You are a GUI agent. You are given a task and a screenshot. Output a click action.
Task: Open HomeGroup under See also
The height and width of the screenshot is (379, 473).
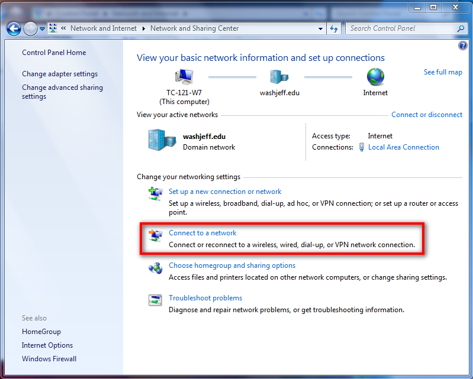click(x=41, y=332)
